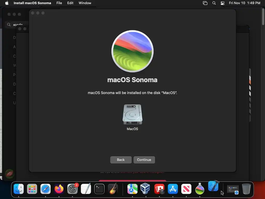Viewport: 265px width, 199px height.
Task: Open the Trash from the Dock
Action: point(246,189)
